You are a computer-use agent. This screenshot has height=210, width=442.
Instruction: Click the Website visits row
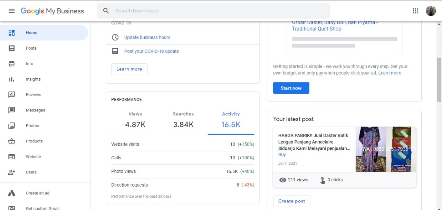(x=183, y=144)
